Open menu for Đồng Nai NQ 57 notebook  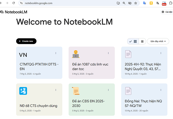click(161, 90)
